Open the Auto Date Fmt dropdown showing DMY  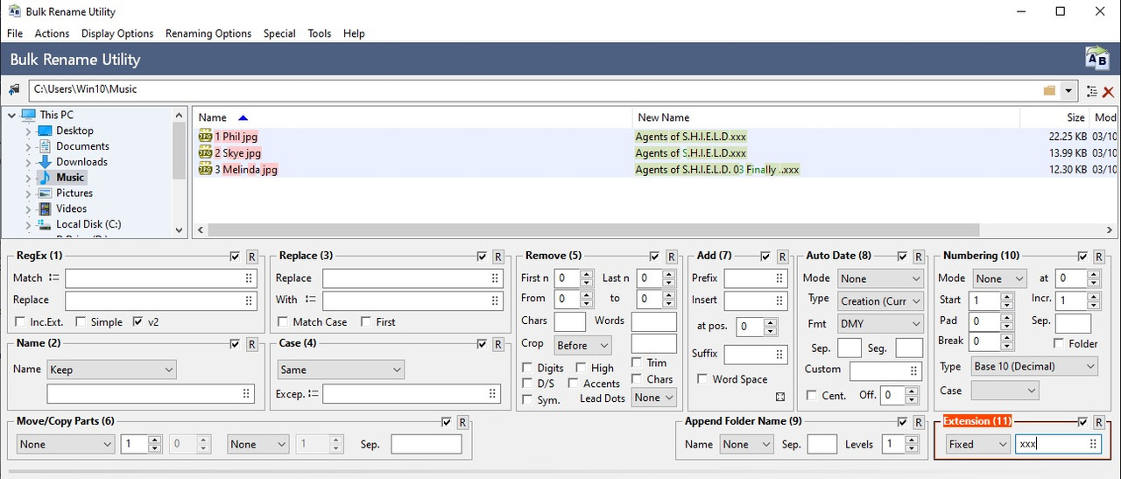(881, 323)
